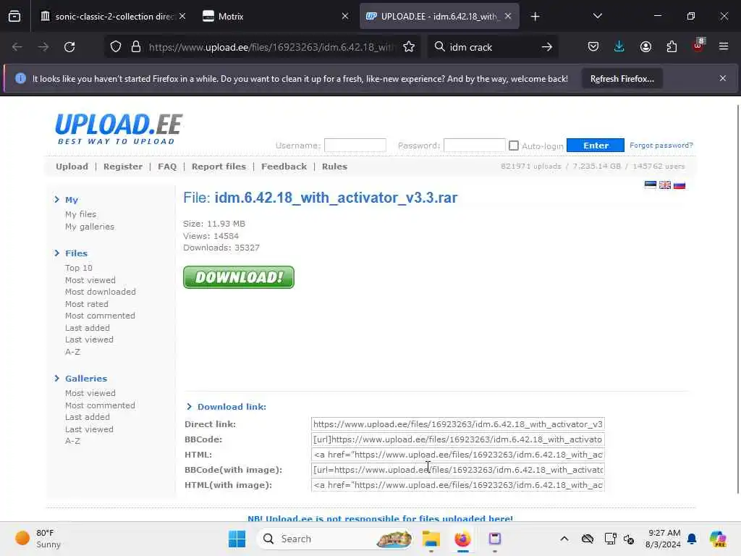
Task: Open the Windows Start menu
Action: coord(237,539)
